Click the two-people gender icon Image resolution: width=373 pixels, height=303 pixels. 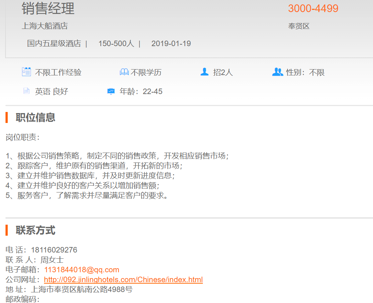(x=278, y=72)
